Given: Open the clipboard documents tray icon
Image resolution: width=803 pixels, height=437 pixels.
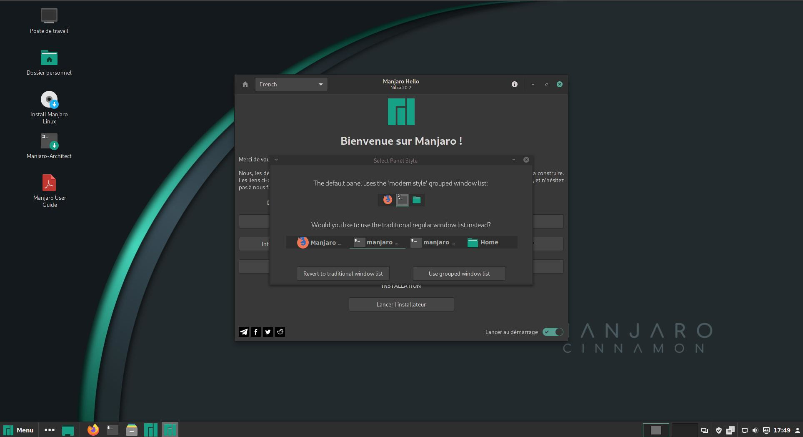Looking at the screenshot, I should 730,430.
